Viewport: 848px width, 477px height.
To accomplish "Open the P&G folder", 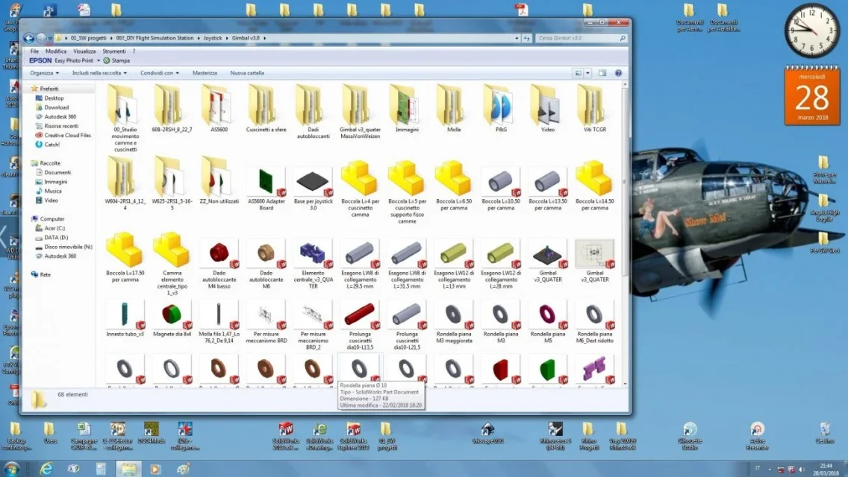I will [x=501, y=108].
